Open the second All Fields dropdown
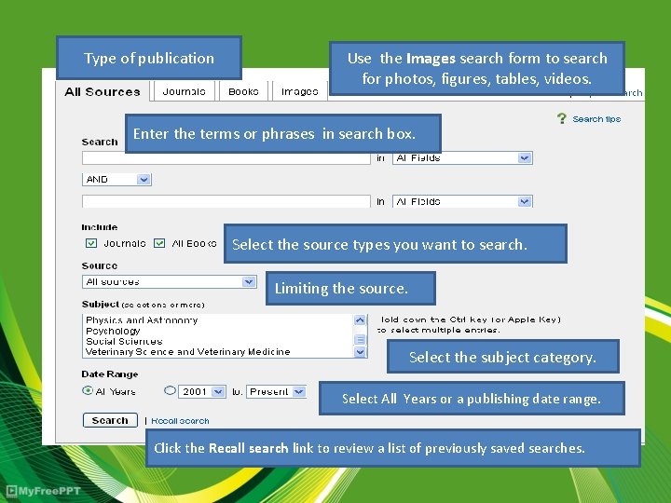 462,201
